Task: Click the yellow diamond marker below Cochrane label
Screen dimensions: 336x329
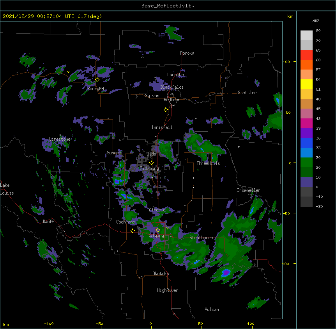Action: point(133,231)
